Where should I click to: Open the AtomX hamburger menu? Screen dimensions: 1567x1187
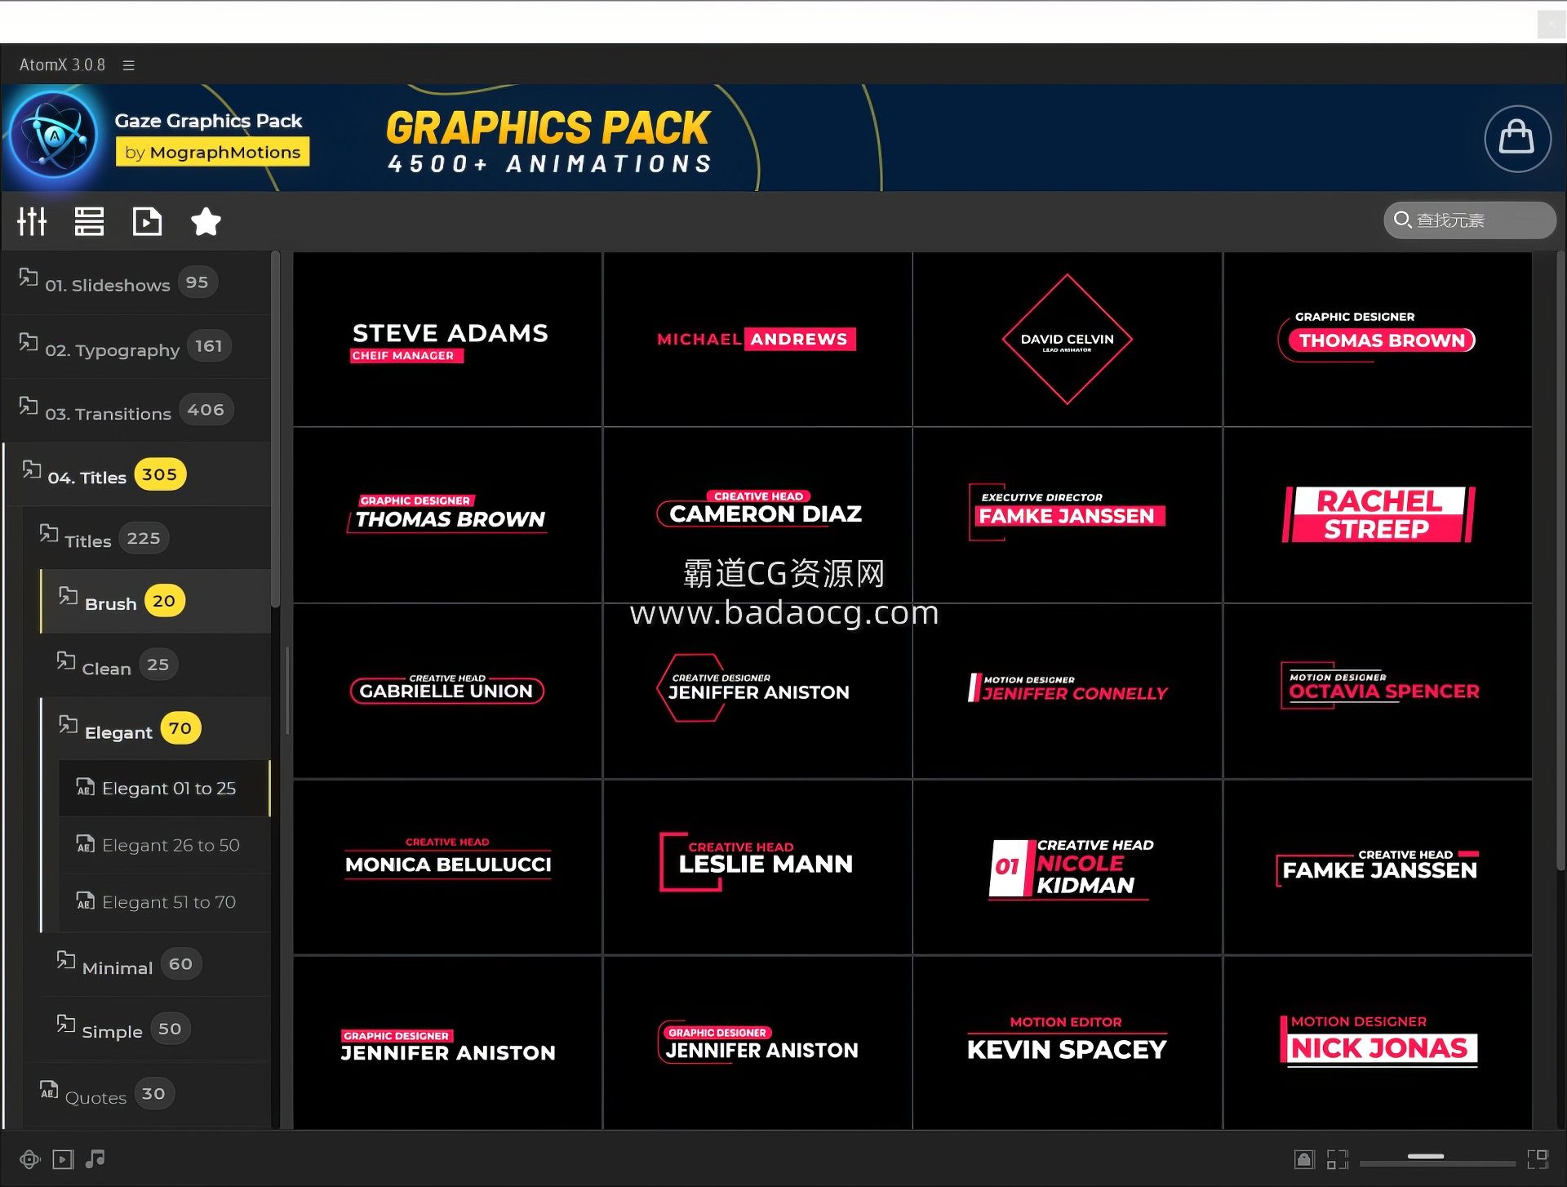point(128,64)
